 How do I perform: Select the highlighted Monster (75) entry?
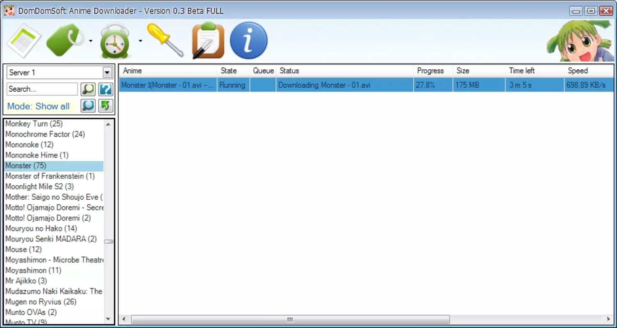click(54, 166)
